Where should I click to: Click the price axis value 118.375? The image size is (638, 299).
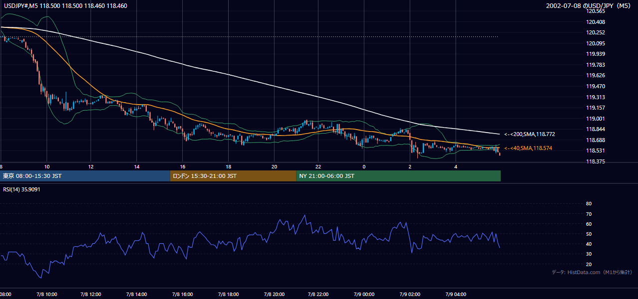tap(596, 161)
